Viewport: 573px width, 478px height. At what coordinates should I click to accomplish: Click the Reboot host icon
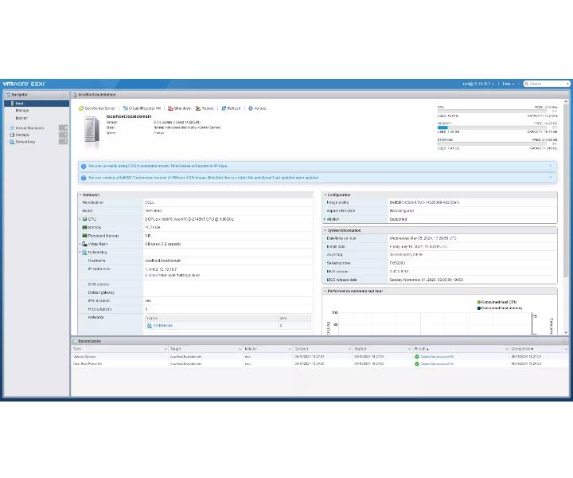[x=197, y=108]
